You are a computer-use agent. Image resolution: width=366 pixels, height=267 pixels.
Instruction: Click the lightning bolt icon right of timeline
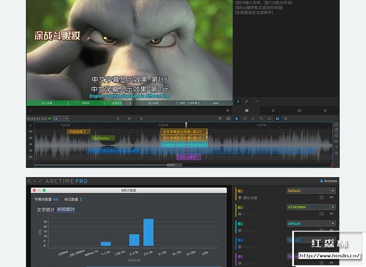point(336,147)
